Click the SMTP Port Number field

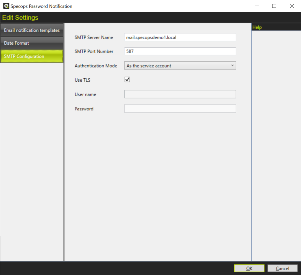[x=180, y=51]
